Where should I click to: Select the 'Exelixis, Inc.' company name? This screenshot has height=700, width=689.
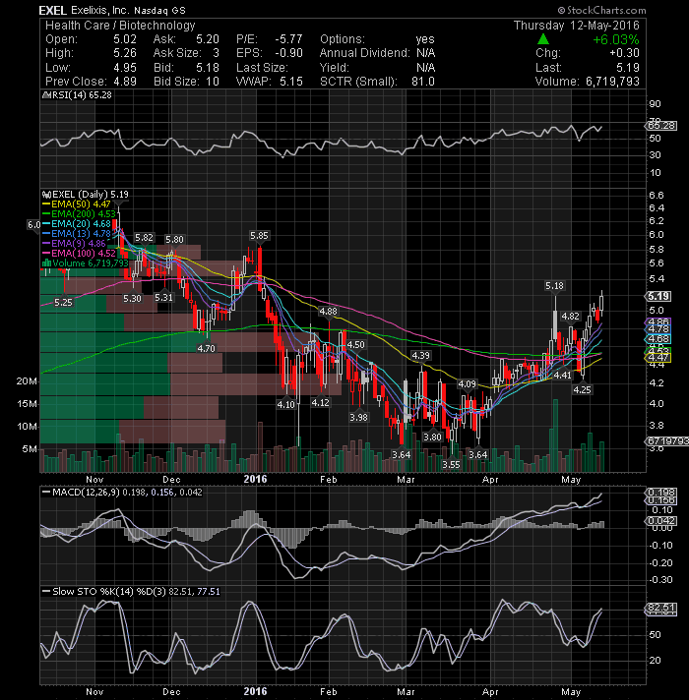pyautogui.click(x=101, y=10)
